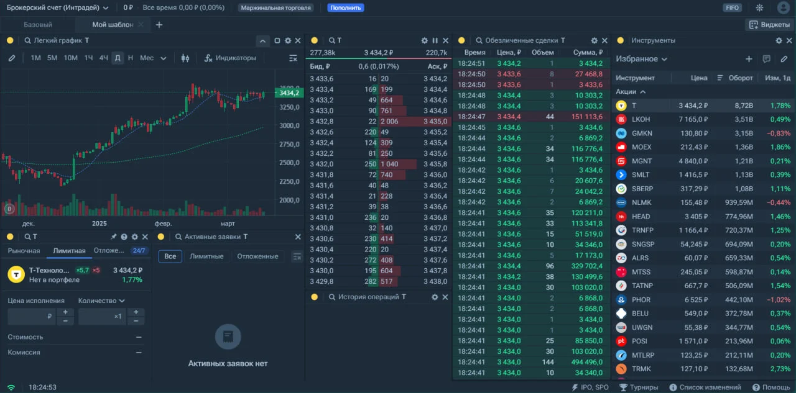Select the MOEX row in instruments list
The height and width of the screenshot is (393, 796).
pyautogui.click(x=703, y=147)
